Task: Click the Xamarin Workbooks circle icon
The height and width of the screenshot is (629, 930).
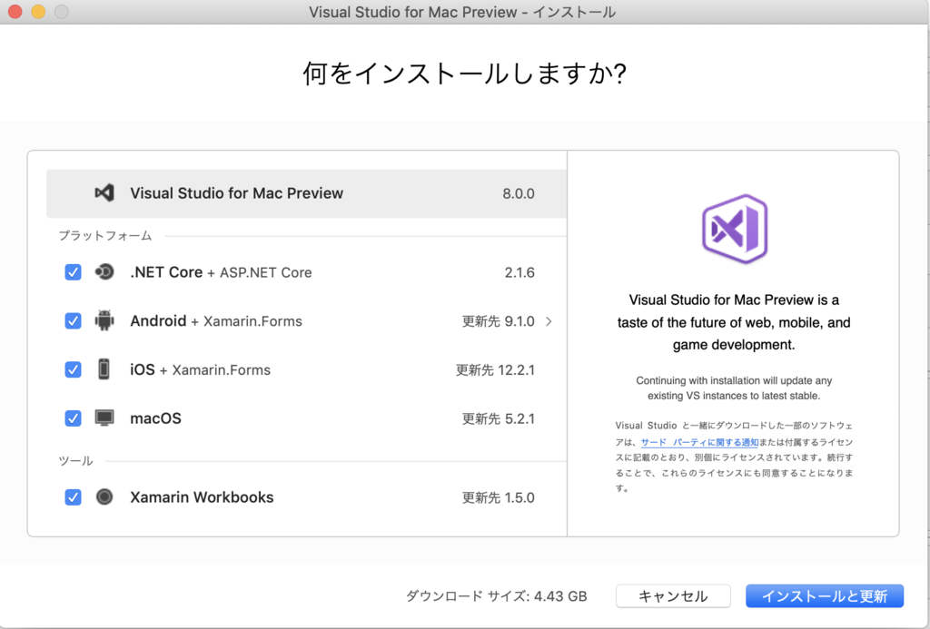Action: pyautogui.click(x=104, y=496)
